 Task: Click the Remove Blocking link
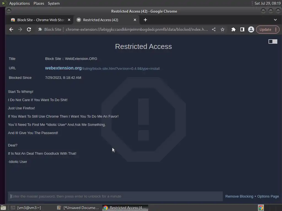[239, 196]
